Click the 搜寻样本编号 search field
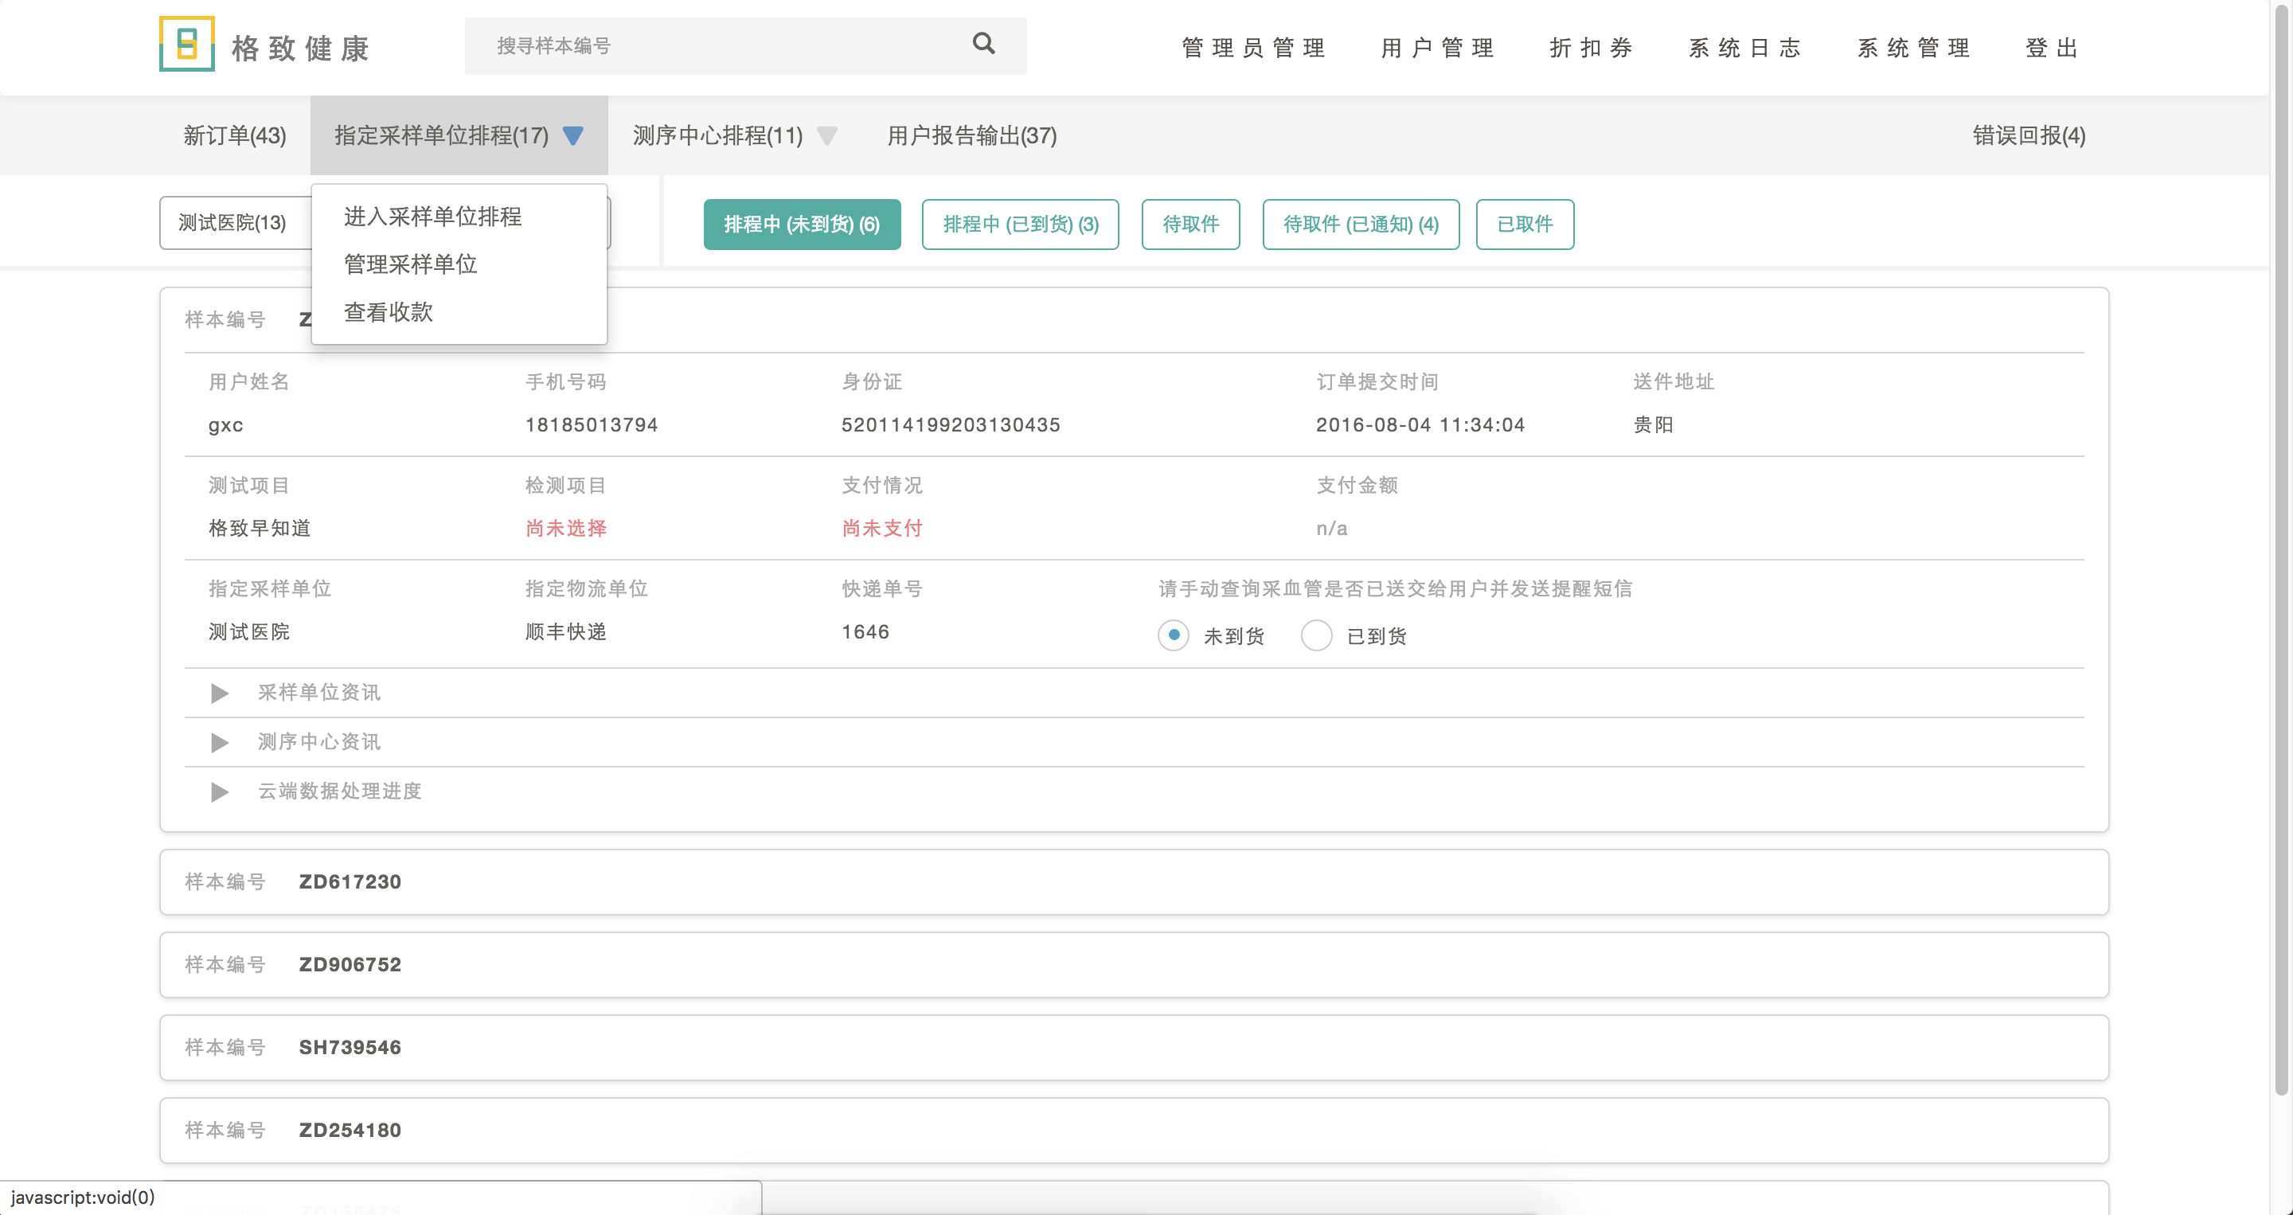 [x=712, y=45]
